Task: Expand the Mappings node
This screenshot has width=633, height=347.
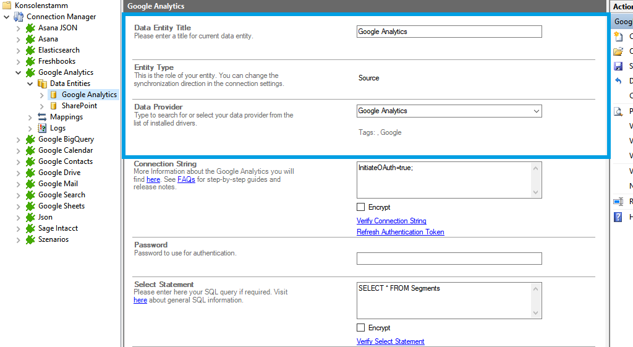Action: click(30, 117)
